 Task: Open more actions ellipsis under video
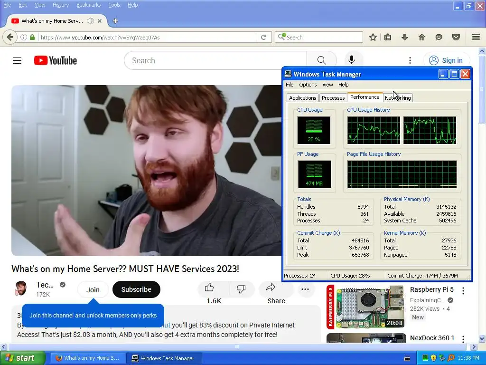pyautogui.click(x=305, y=289)
